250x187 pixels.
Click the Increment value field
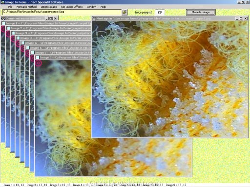pyautogui.click(x=160, y=12)
